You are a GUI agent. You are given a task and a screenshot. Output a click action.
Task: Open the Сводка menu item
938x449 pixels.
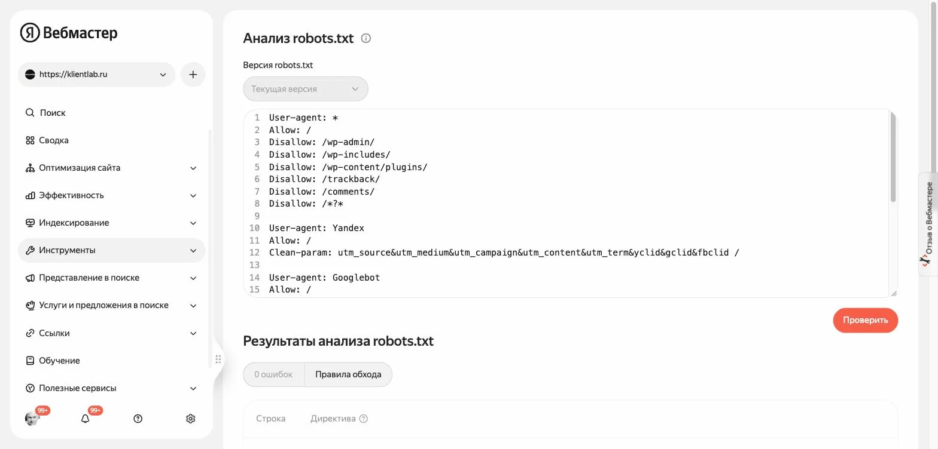pyautogui.click(x=111, y=140)
